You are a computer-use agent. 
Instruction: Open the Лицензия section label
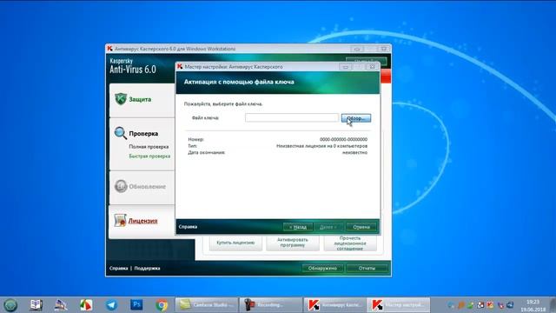click(142, 221)
